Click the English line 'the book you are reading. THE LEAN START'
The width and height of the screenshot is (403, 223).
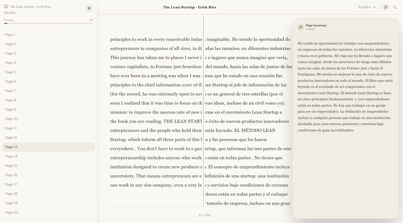point(156,121)
